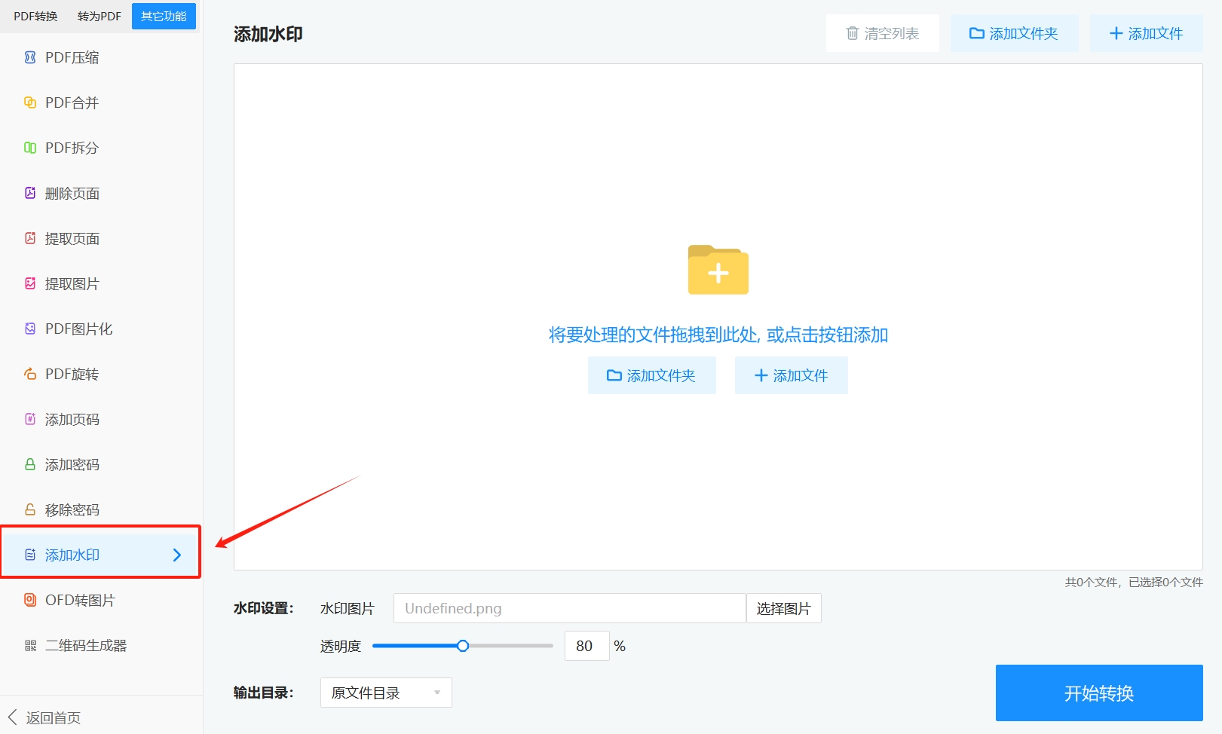Click the 删除页面 sidebar icon
Screen dimensions: 1222x734
tap(30, 193)
